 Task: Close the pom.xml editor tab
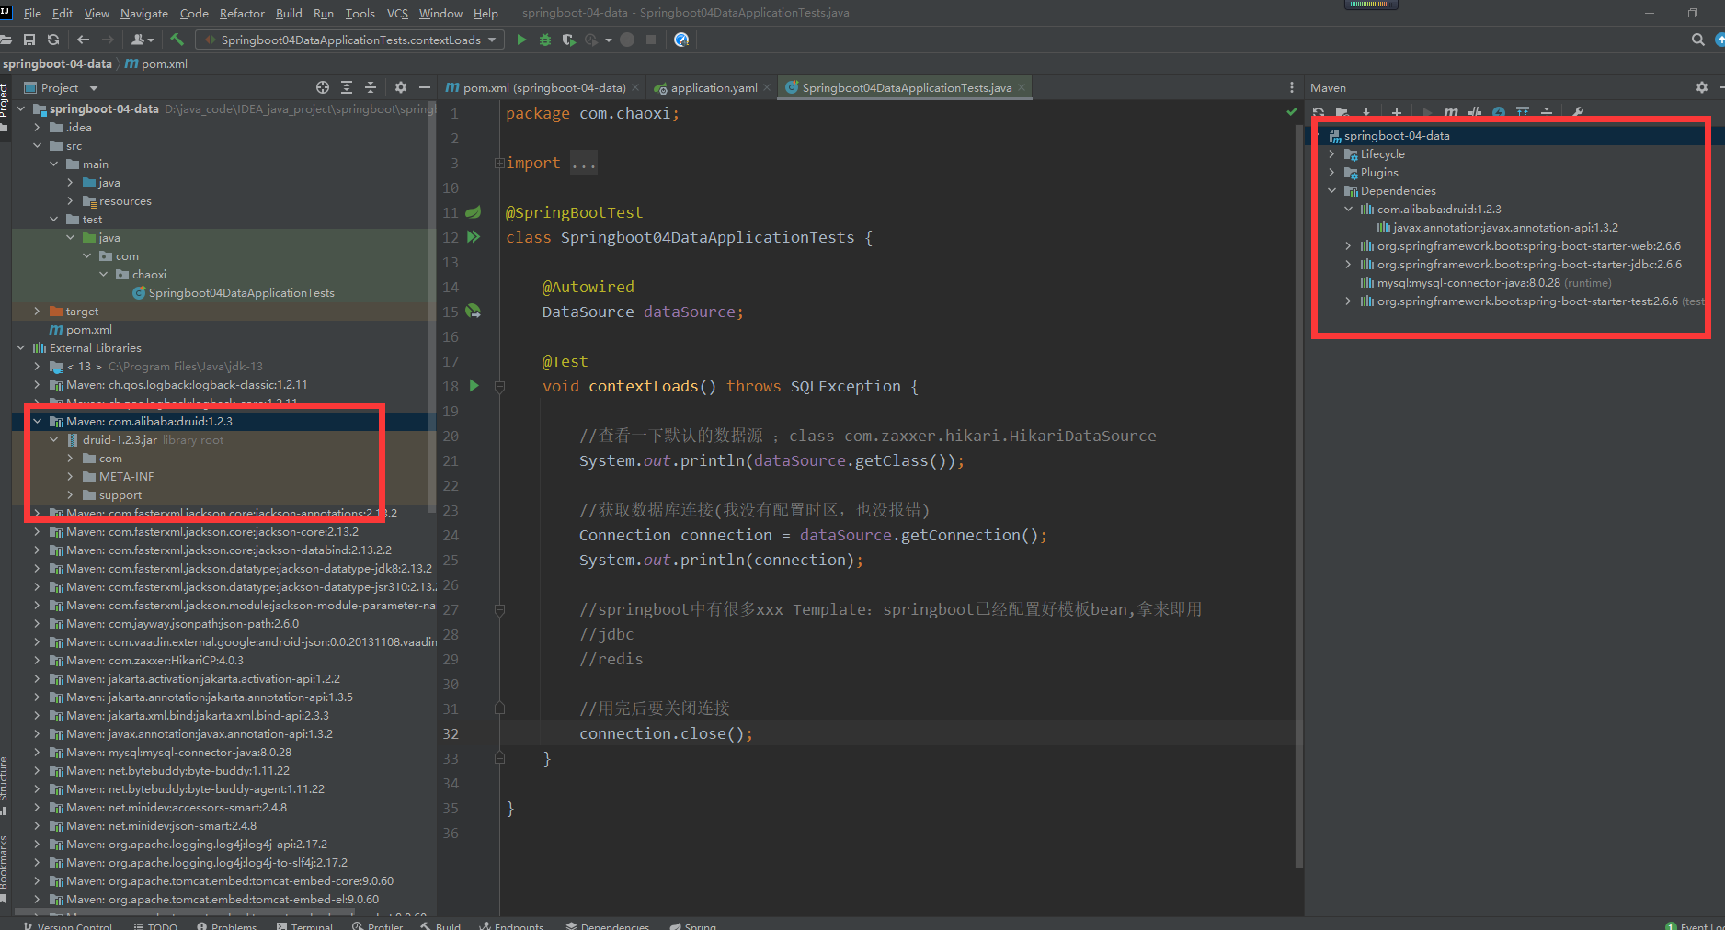(634, 87)
